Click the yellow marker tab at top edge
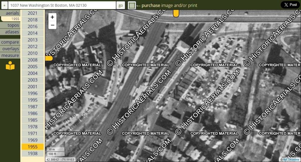This screenshot has height=162, width=301. tap(176, 13)
